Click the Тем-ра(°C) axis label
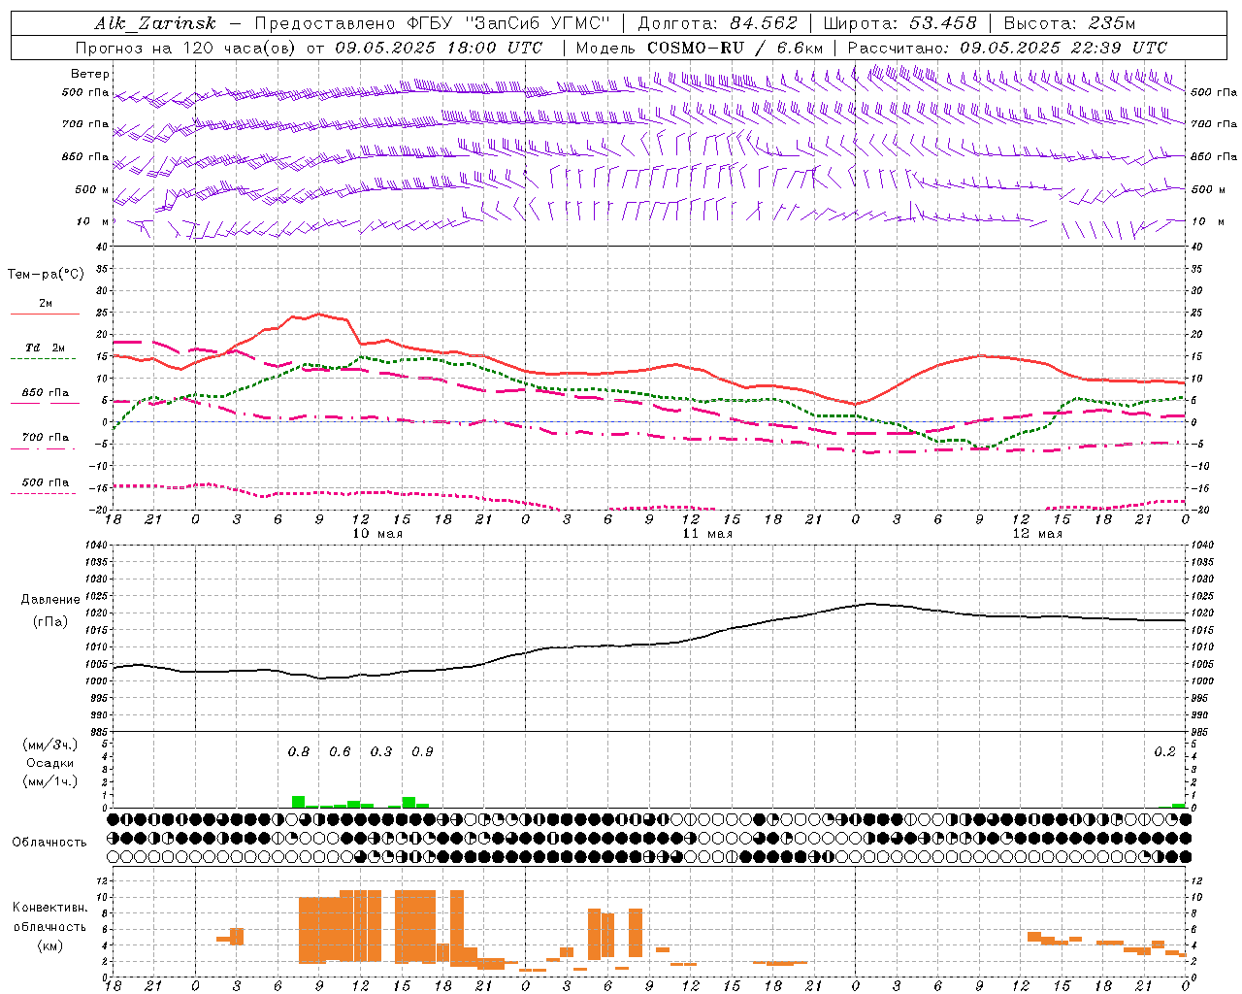The width and height of the screenshot is (1242, 994). point(46,275)
